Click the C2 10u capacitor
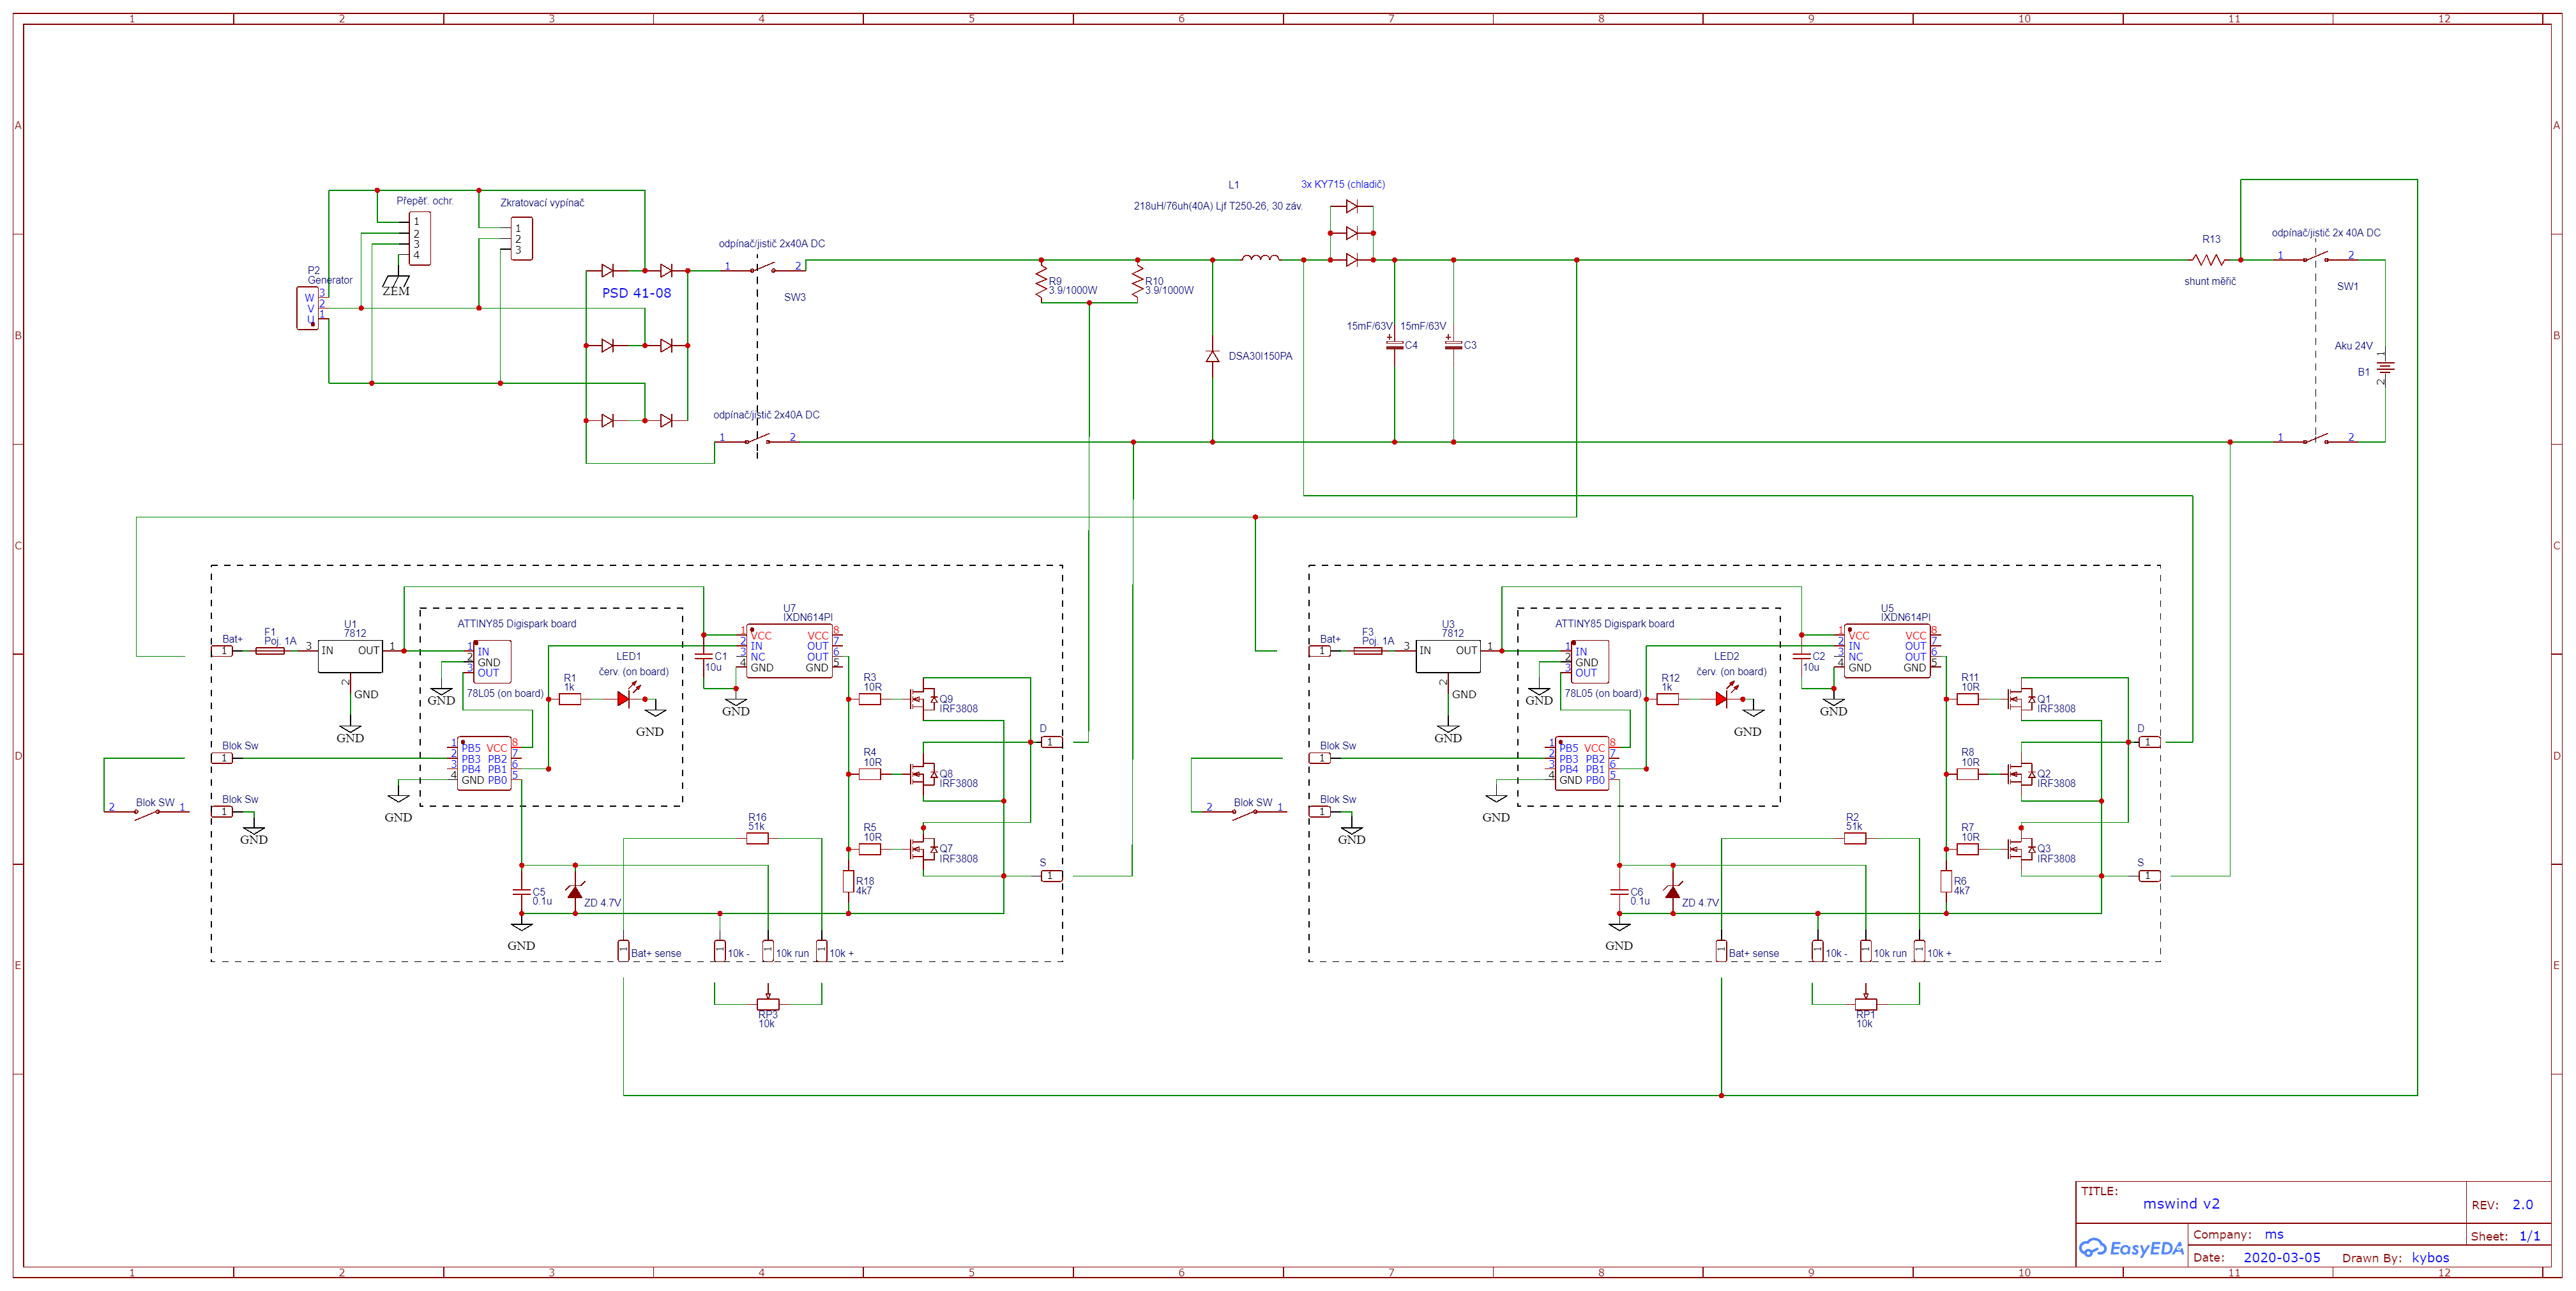2576x1291 pixels. click(1801, 656)
